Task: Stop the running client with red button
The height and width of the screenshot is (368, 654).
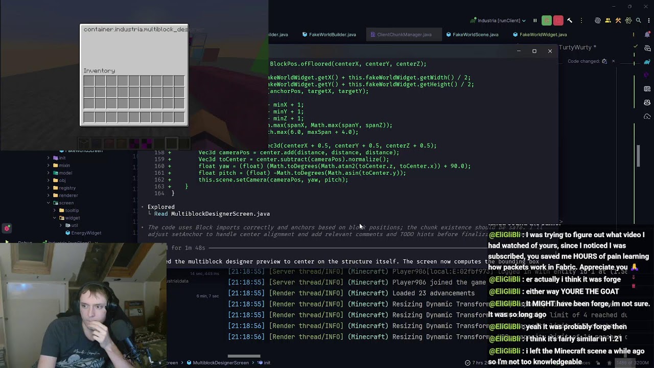Action: (x=558, y=20)
